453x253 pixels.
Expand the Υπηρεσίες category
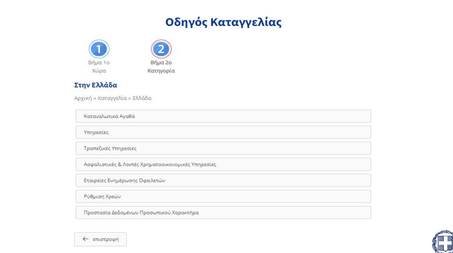(223, 132)
